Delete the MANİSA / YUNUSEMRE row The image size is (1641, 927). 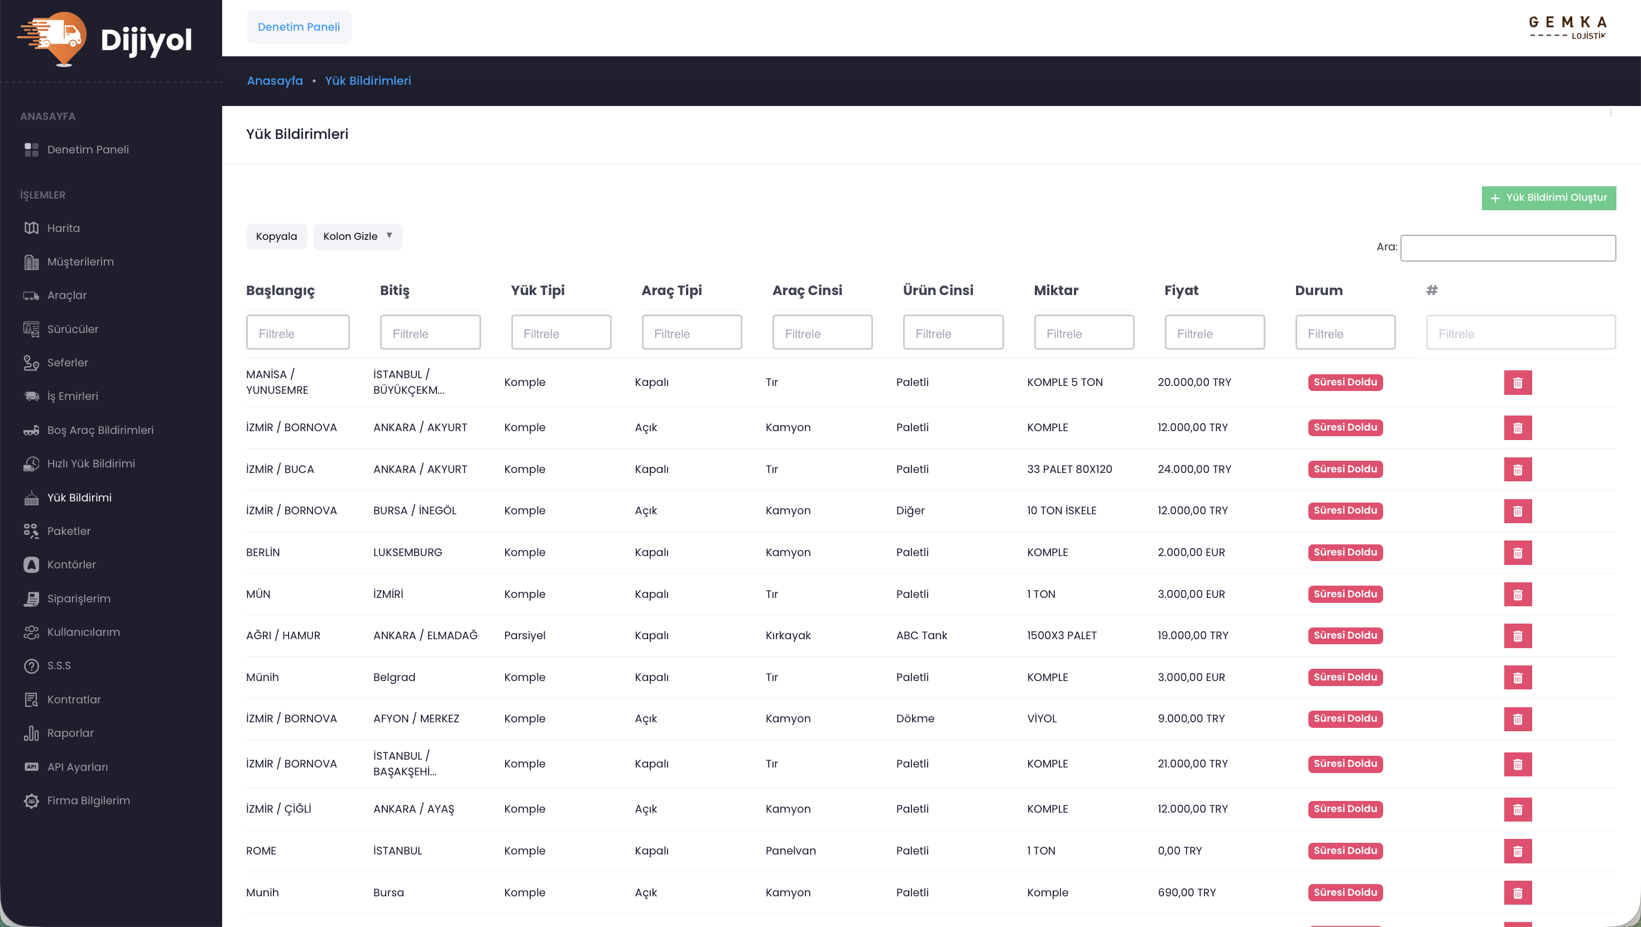pyautogui.click(x=1518, y=383)
